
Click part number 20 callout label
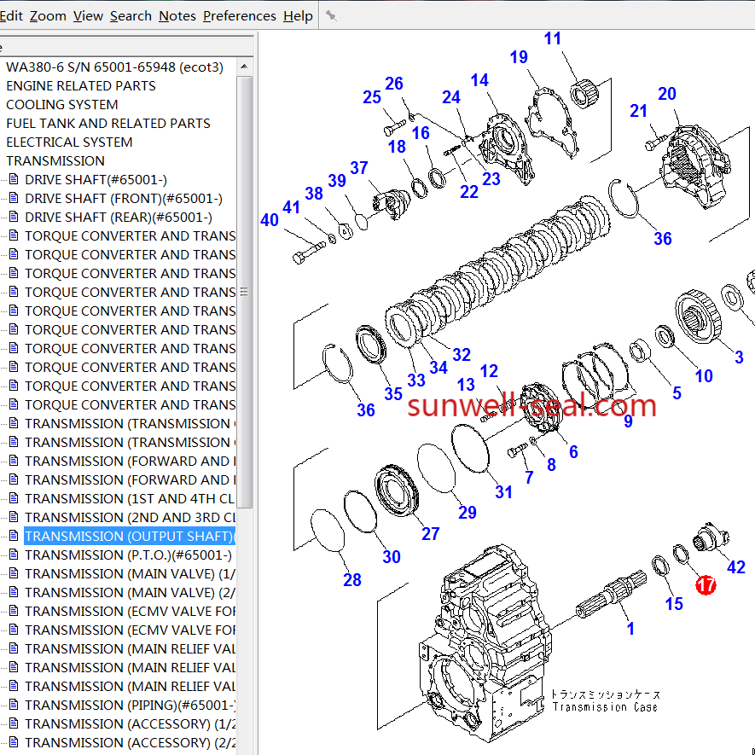(x=667, y=94)
